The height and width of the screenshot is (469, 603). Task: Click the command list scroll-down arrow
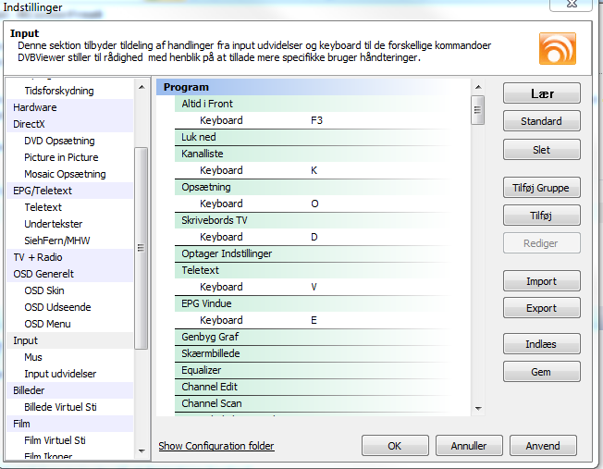coord(478,409)
